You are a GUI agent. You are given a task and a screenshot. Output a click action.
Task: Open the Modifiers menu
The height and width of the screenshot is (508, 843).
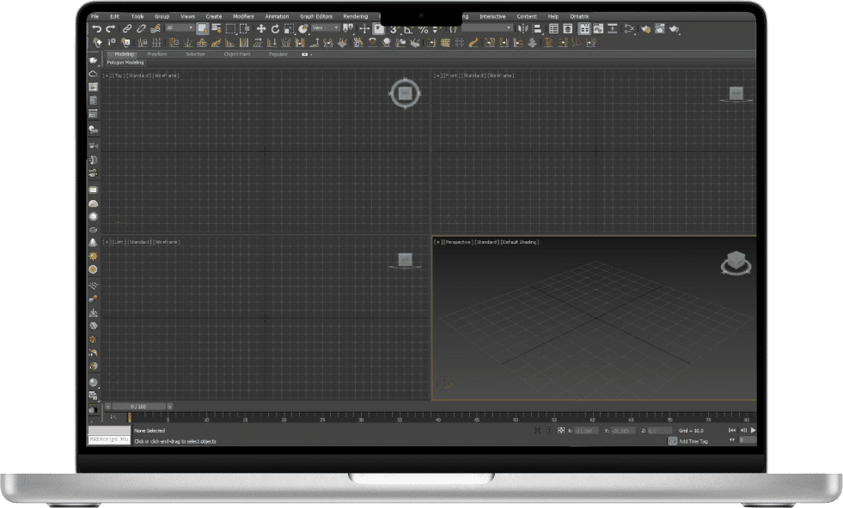tap(243, 16)
